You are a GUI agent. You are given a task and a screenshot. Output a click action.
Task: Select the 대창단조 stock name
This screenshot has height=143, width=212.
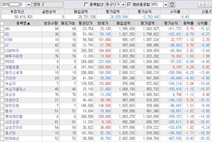pos(12,100)
